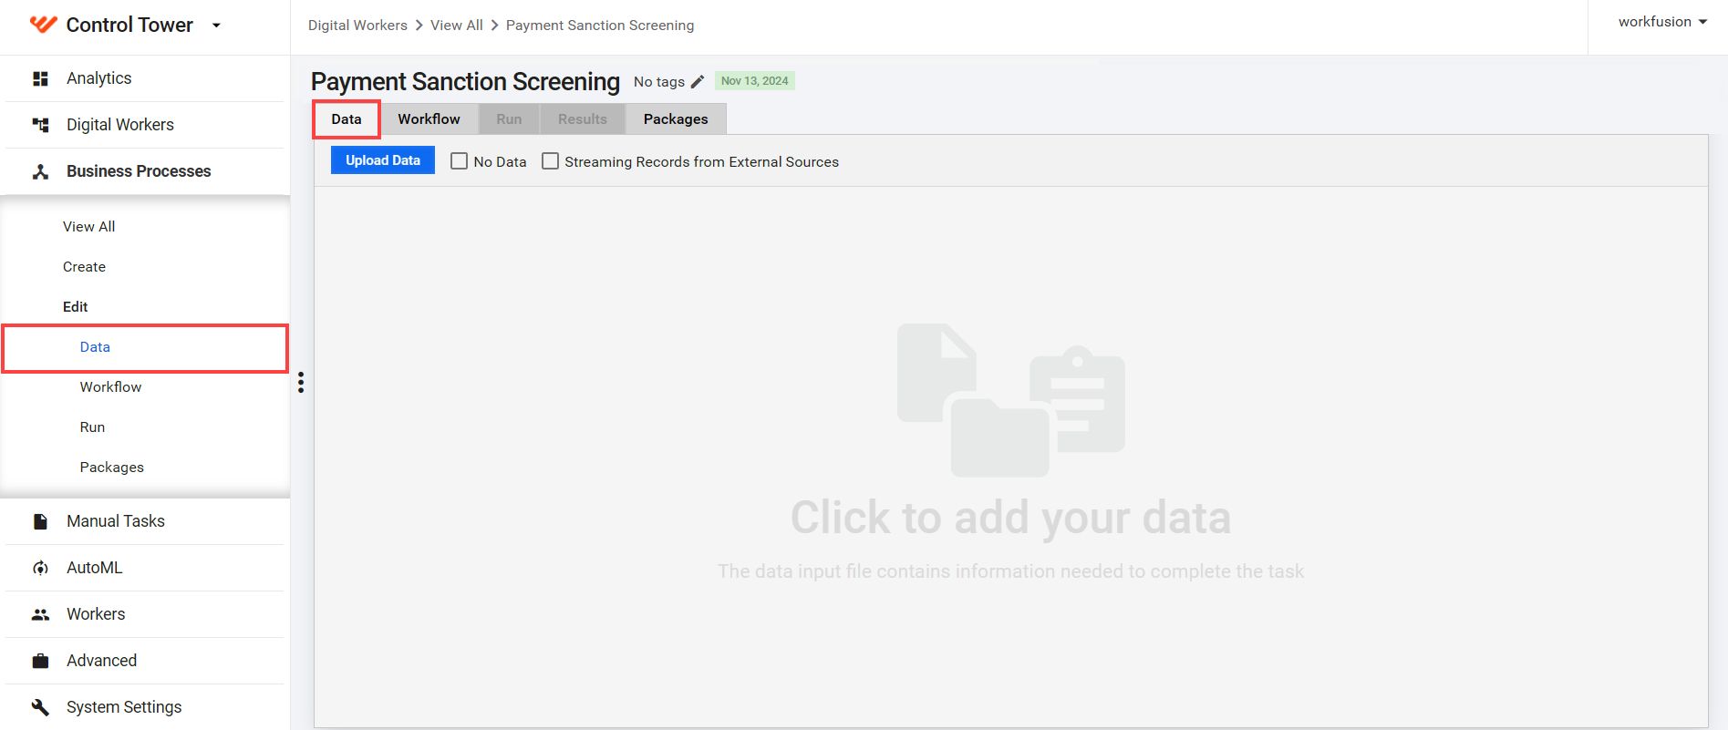The image size is (1728, 730).
Task: Switch to the Data tab
Action: tap(347, 119)
